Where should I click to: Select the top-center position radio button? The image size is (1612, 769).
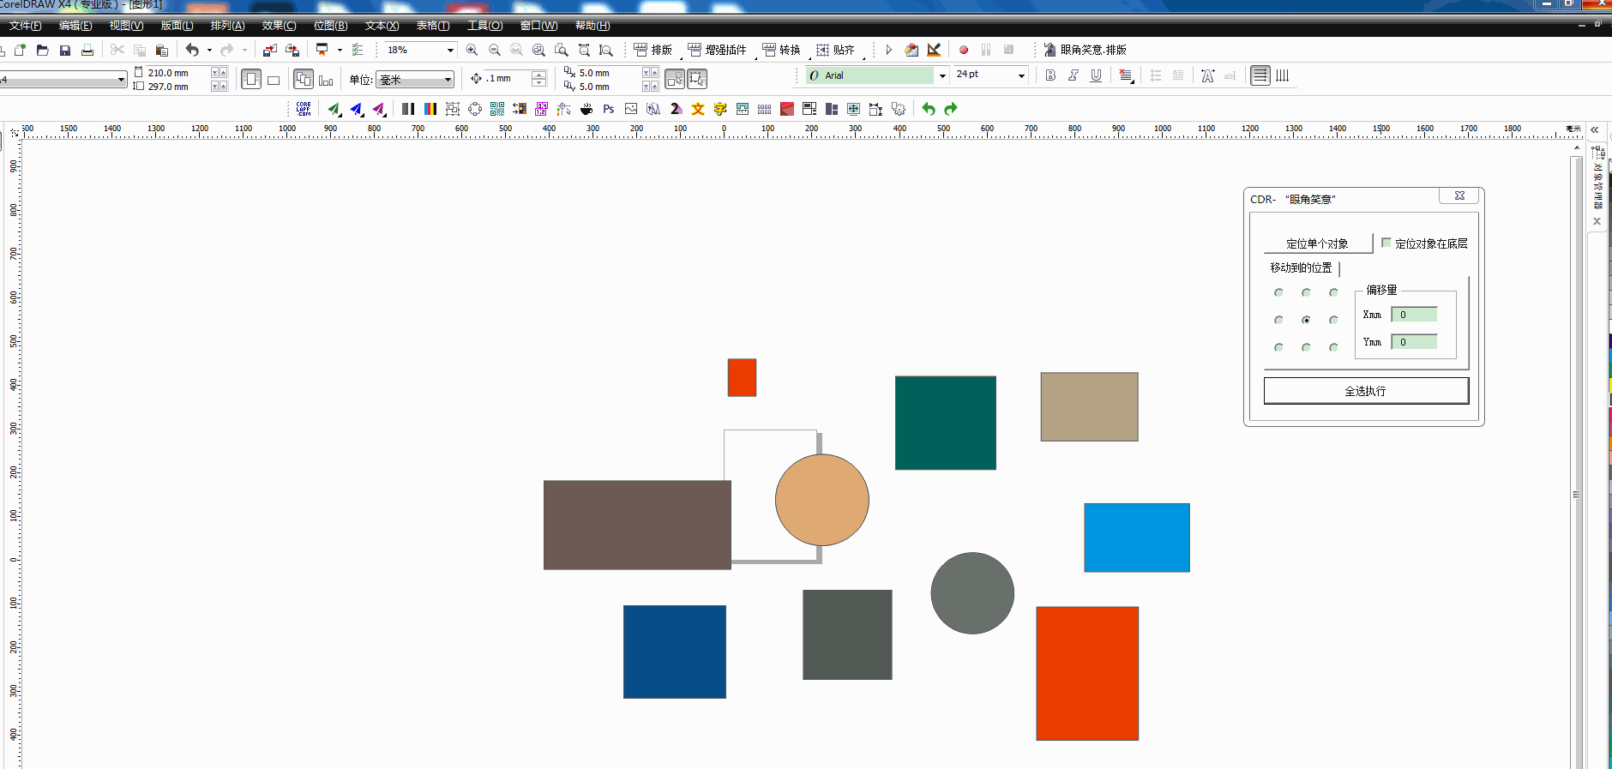pyautogui.click(x=1306, y=293)
